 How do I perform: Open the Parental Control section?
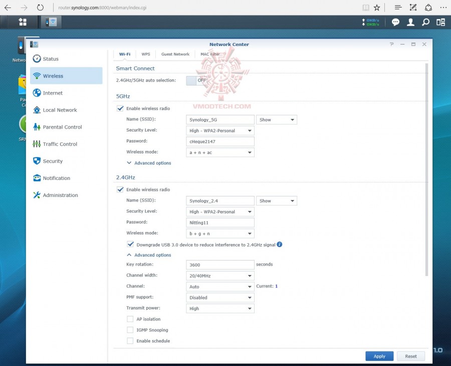(66, 127)
